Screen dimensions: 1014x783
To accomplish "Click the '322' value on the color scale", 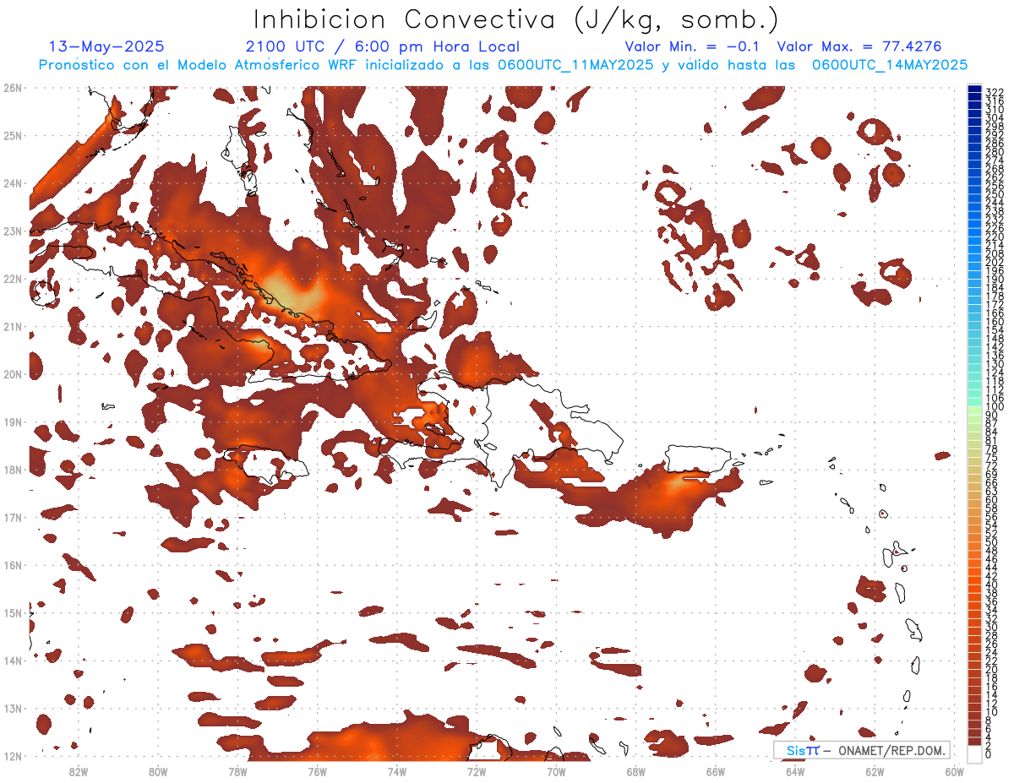I will [x=995, y=92].
